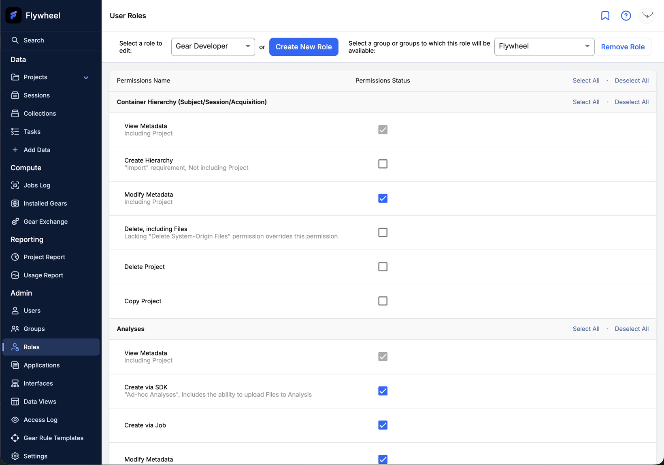Deselect All Analyses permissions
Screen dimensions: 664x465
632,329
